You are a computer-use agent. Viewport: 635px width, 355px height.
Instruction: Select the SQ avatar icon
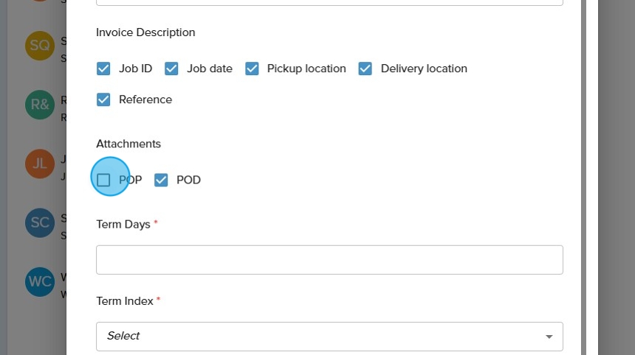click(x=40, y=46)
